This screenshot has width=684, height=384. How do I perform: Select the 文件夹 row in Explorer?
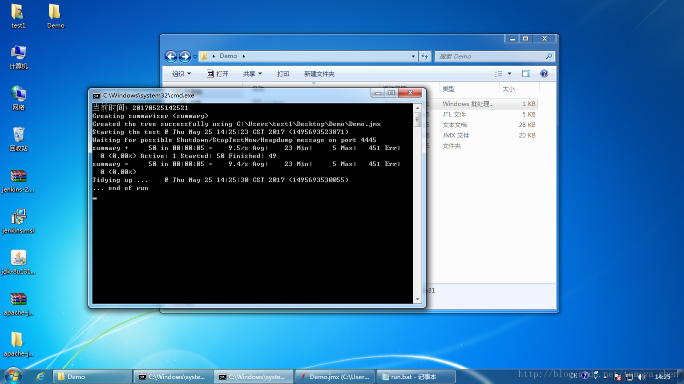coord(482,146)
